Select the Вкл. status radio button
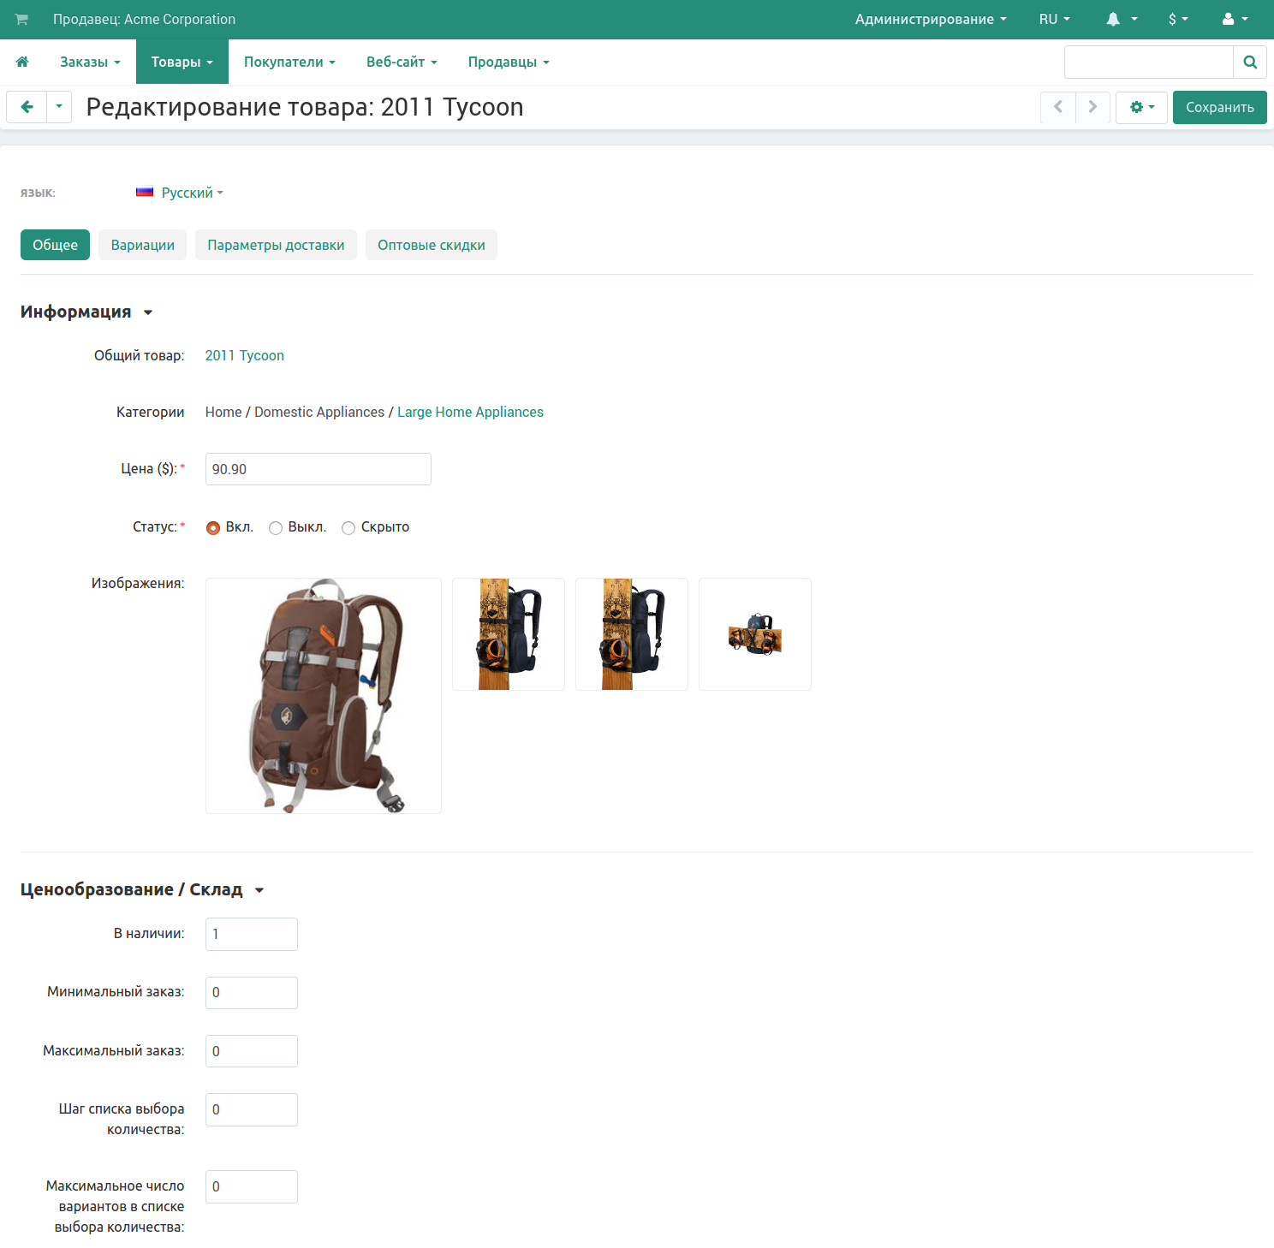Image resolution: width=1274 pixels, height=1248 pixels. (213, 528)
